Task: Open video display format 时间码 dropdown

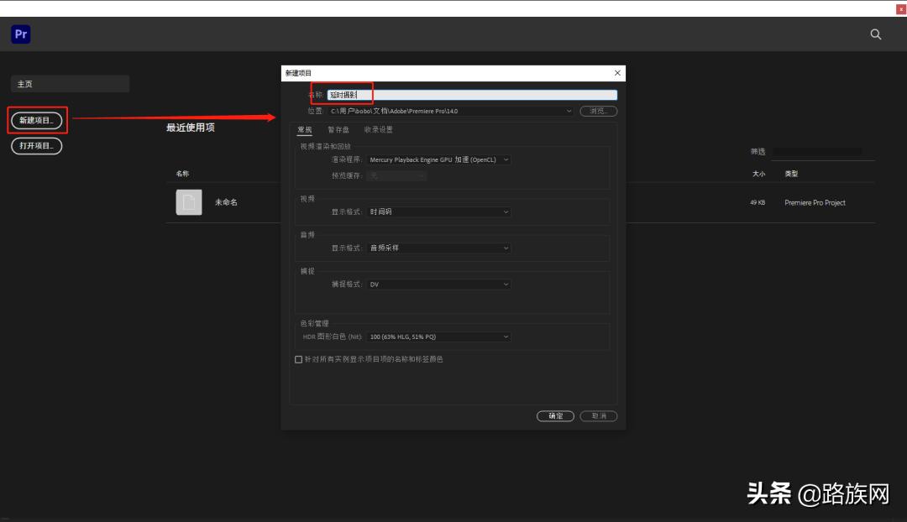Action: point(438,212)
